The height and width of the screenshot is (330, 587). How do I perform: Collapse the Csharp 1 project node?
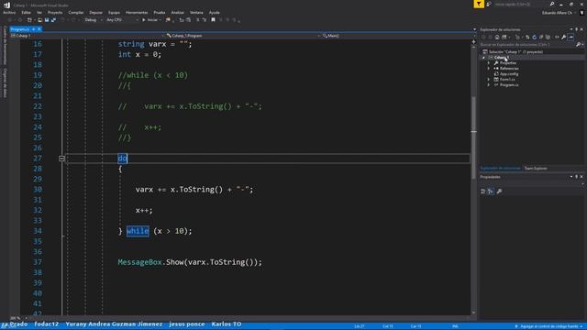(x=483, y=58)
